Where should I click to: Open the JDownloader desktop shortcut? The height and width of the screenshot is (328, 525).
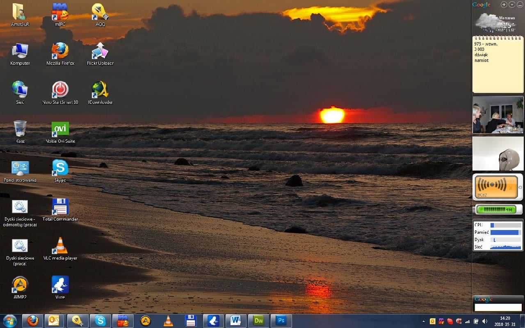(x=100, y=93)
